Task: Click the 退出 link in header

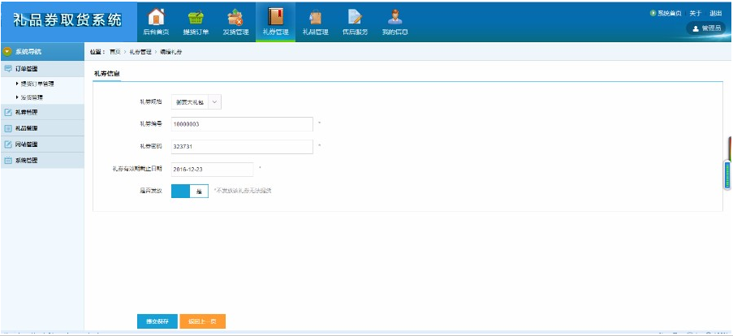Action: point(715,14)
